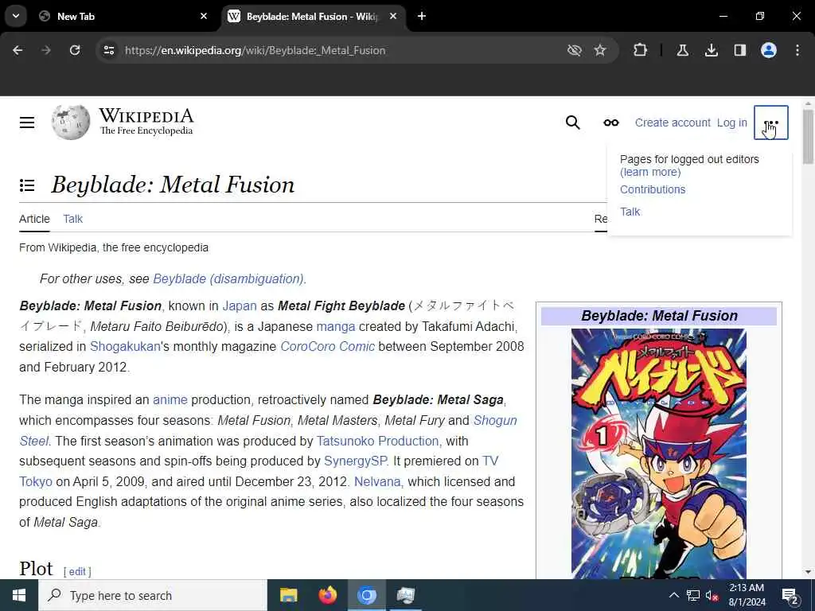Open the Chrome Labs flask icon
Image resolution: width=815 pixels, height=611 pixels.
[683, 50]
